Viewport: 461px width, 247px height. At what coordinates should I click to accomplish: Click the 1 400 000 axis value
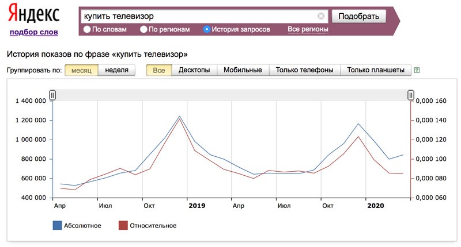coord(31,101)
